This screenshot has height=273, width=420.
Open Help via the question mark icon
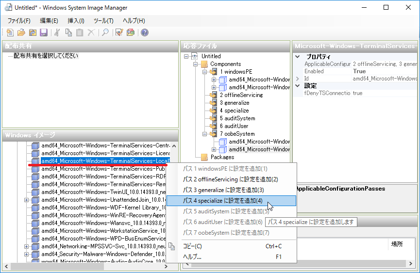click(x=144, y=32)
